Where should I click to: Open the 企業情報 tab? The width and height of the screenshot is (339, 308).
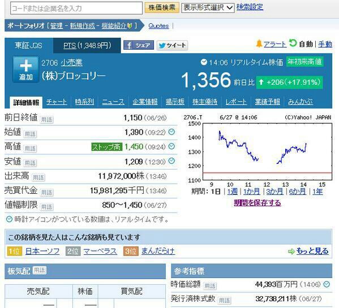[x=145, y=102]
